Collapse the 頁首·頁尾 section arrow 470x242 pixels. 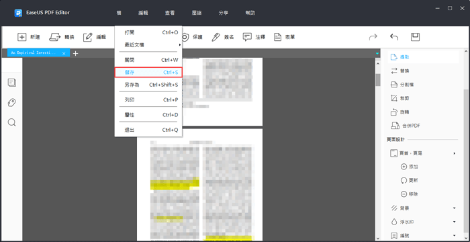455,153
